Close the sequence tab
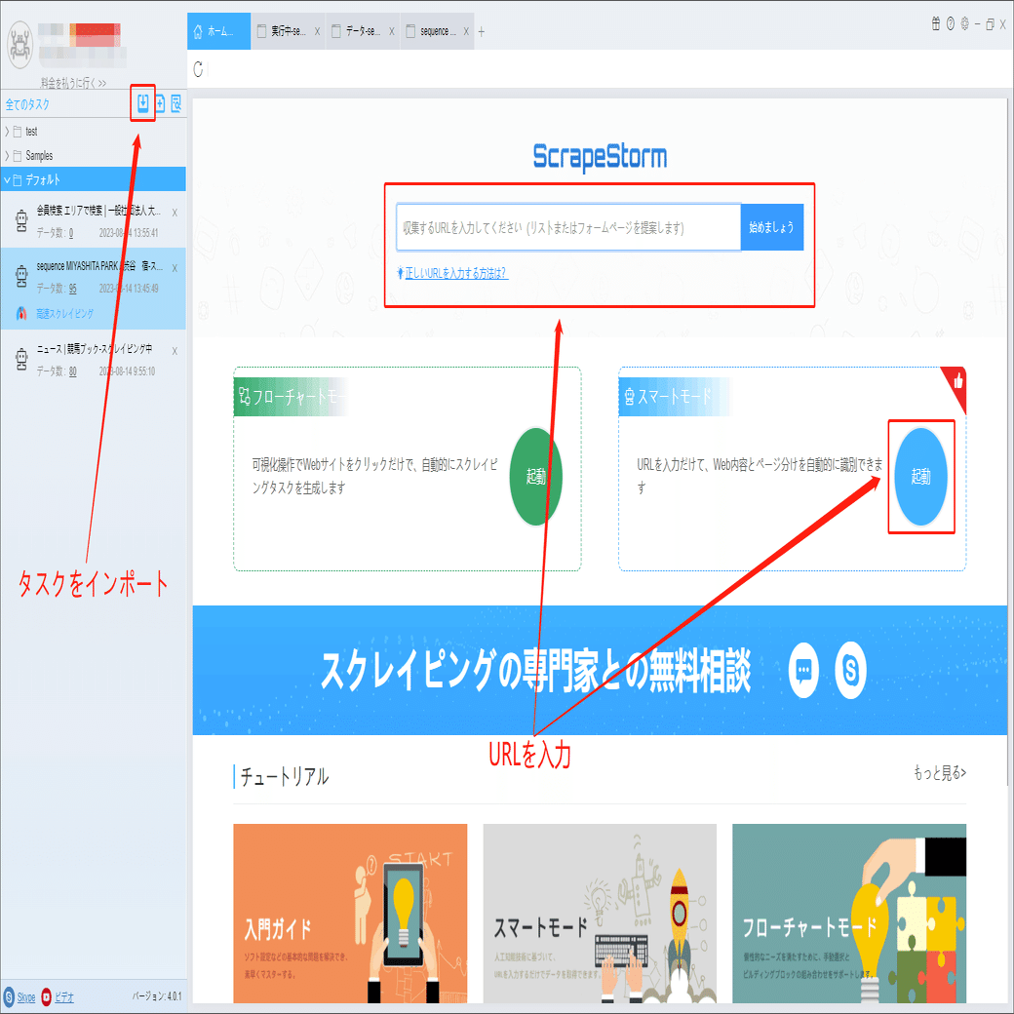Image resolution: width=1014 pixels, height=1014 pixels. click(466, 31)
